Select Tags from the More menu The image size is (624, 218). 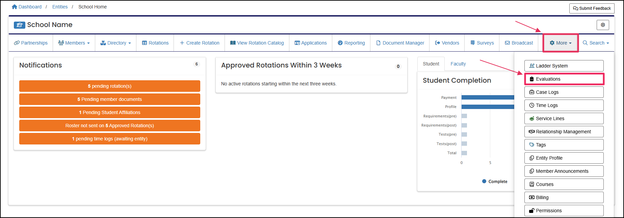click(564, 145)
